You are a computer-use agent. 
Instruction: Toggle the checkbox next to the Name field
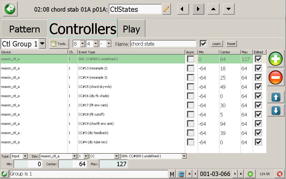204,44
